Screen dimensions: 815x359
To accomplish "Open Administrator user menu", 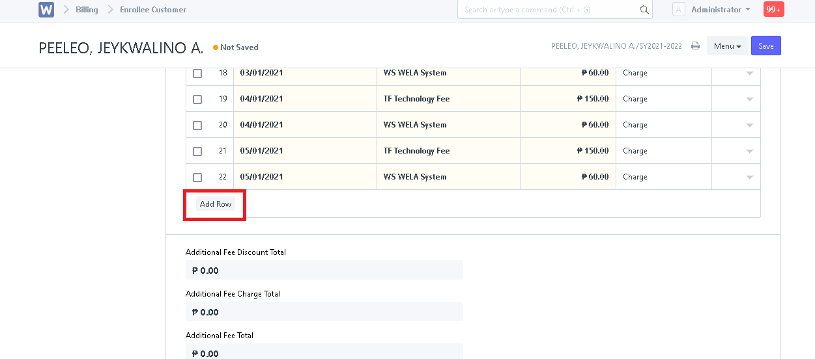I will click(721, 10).
